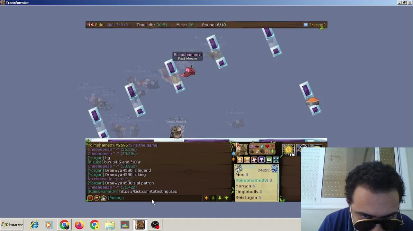Click the map code @2174319

click(x=117, y=25)
